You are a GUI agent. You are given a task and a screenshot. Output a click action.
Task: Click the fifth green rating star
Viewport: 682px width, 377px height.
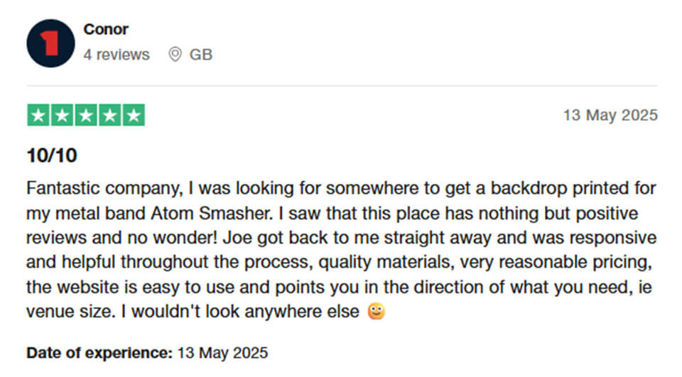coord(134,115)
